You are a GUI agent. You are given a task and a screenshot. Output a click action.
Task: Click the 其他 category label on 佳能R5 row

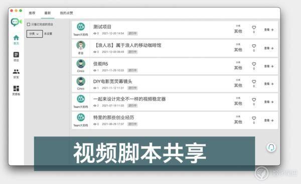coord(238,68)
